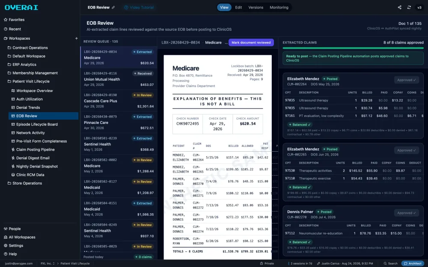428x267 pixels.
Task: Click the Clinic RCM Data database icon
Action: [13, 175]
